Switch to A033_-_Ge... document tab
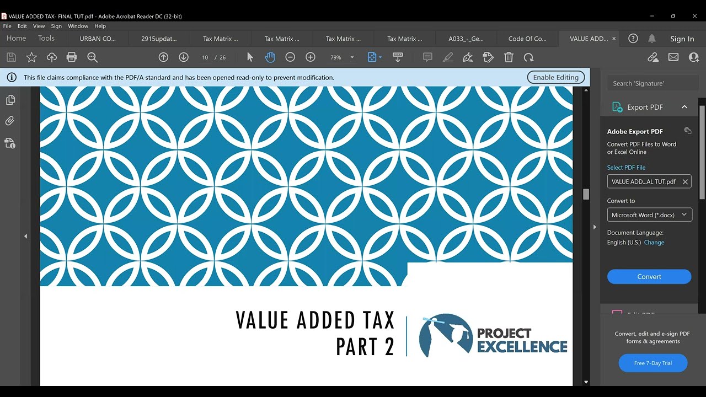 466,39
